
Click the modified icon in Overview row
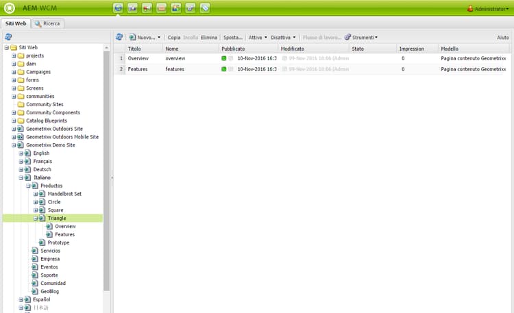pyautogui.click(x=284, y=58)
